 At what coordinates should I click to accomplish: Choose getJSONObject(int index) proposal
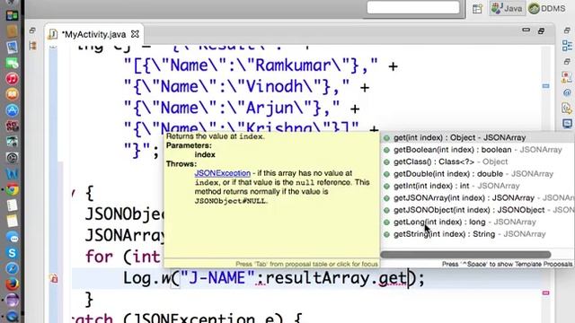pos(477,210)
